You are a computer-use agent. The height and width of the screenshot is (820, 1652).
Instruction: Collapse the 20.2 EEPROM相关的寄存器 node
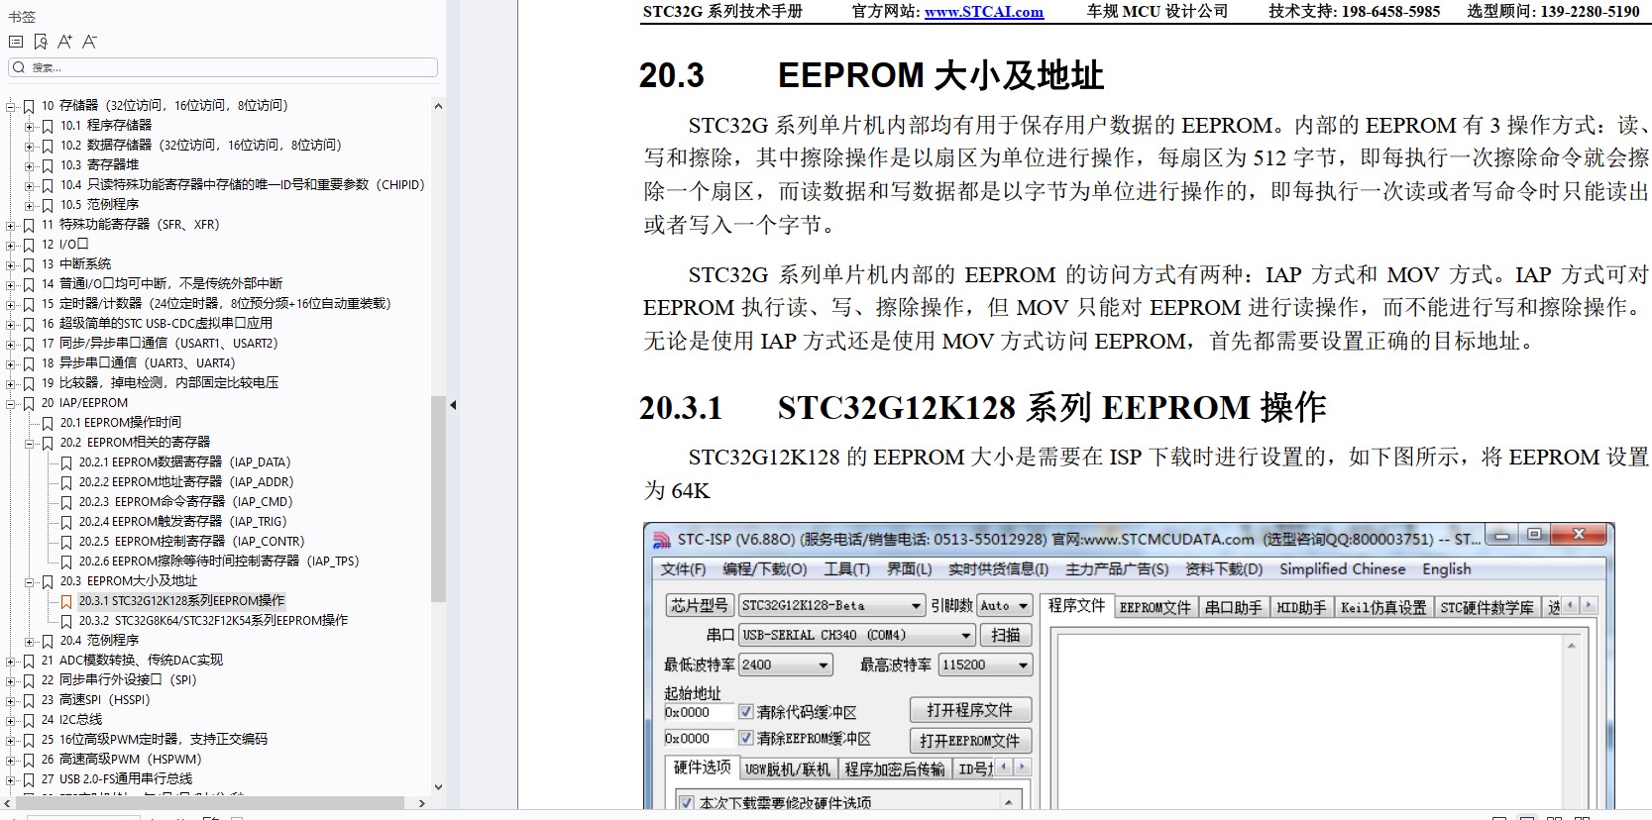31,443
